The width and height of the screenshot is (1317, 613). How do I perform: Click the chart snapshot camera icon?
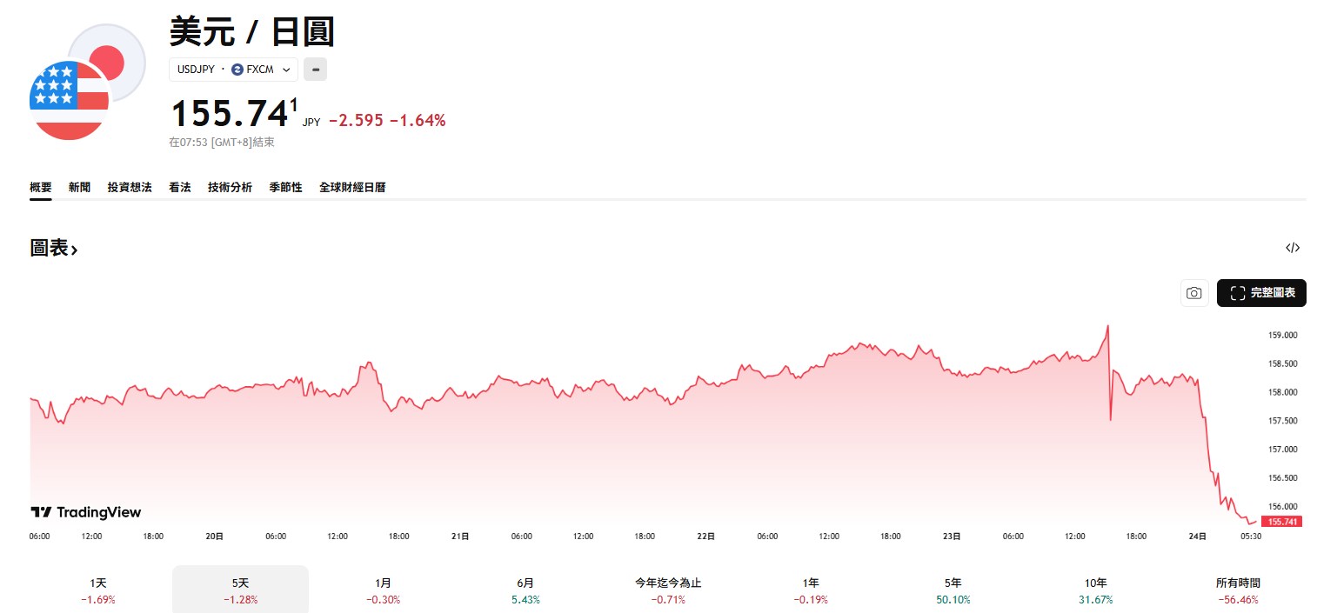[x=1193, y=293]
